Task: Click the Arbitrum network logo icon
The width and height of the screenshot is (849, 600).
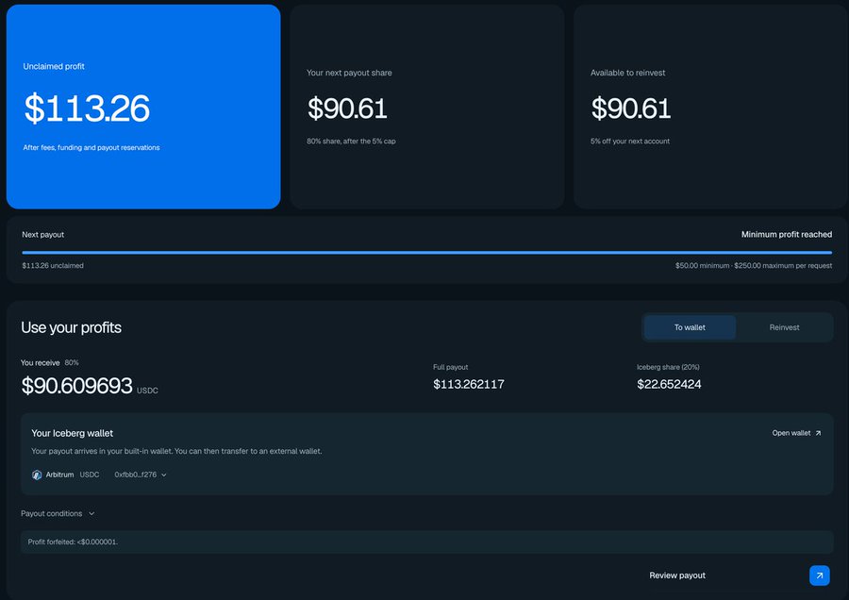Action: (37, 475)
